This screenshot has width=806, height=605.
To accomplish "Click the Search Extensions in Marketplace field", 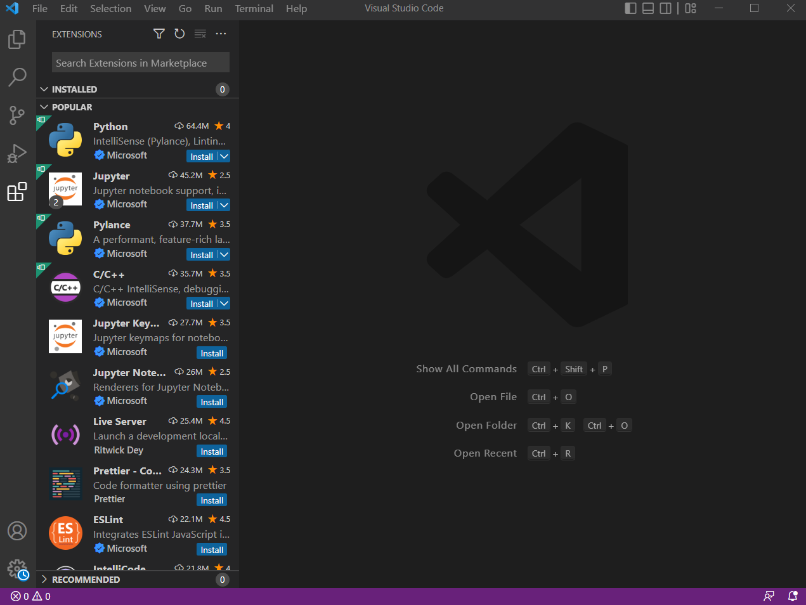I will [x=140, y=63].
